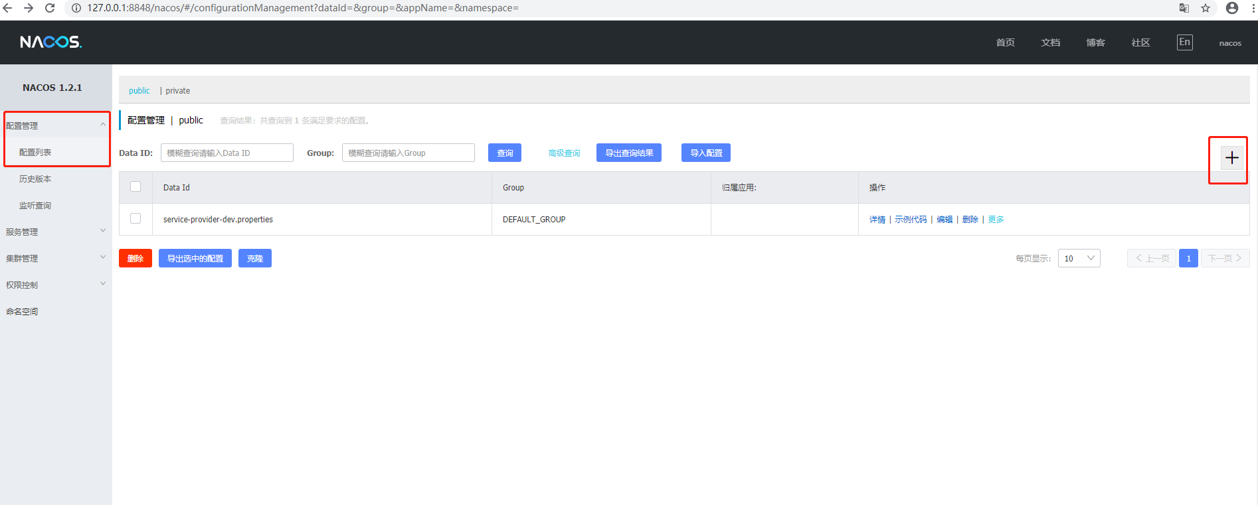The image size is (1258, 505).
Task: Expand the 服务管理 menu section
Action: 56,232
